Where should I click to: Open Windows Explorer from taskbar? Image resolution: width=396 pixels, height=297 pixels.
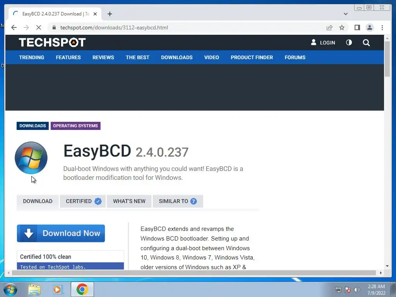pyautogui.click(x=34, y=289)
